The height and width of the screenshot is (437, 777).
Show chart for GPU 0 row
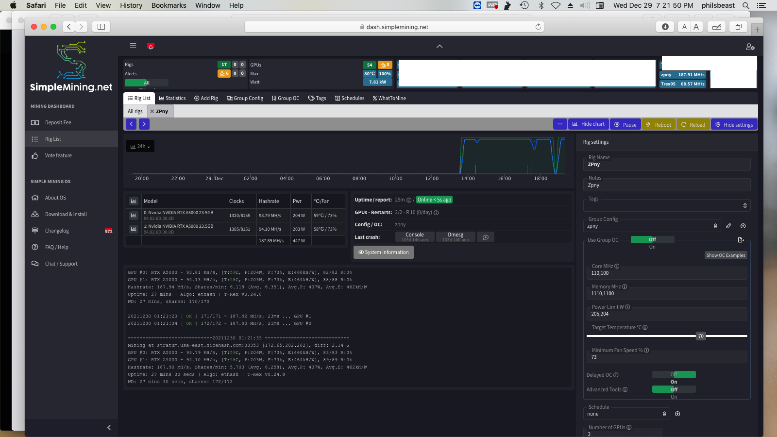click(x=134, y=215)
